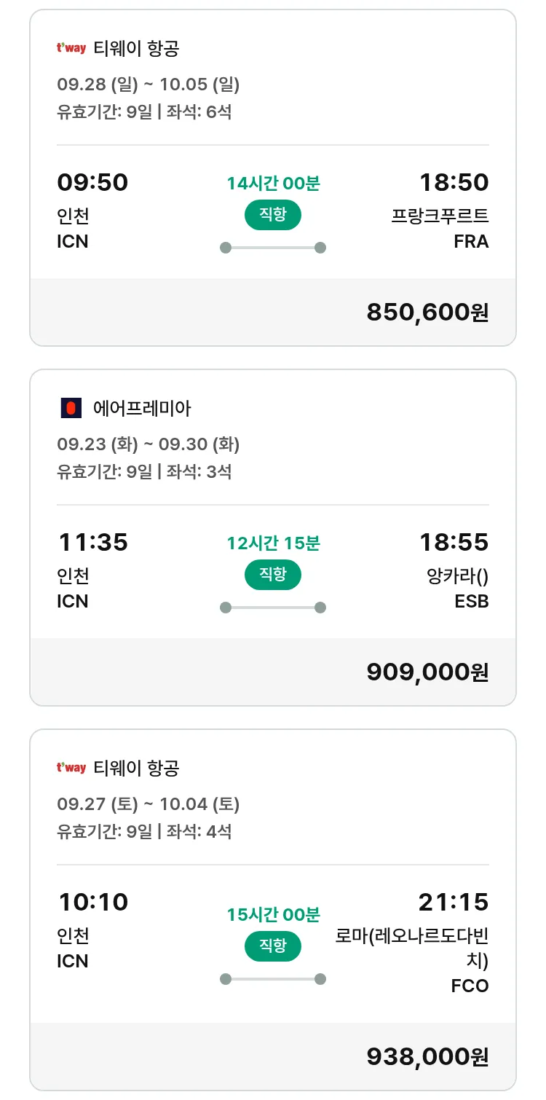546x1100 pixels.
Task: Click the 09.28 (일) ~ 10.05 (일) dates
Action: (149, 85)
